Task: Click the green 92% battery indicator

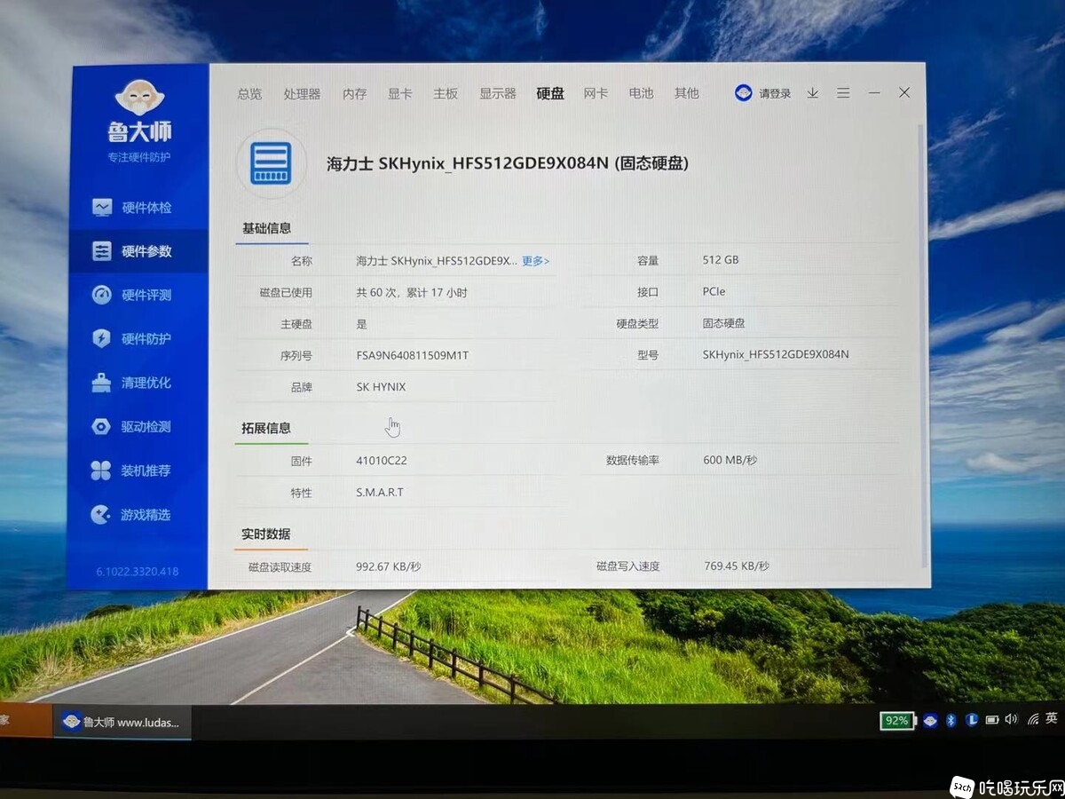Action: 896,721
